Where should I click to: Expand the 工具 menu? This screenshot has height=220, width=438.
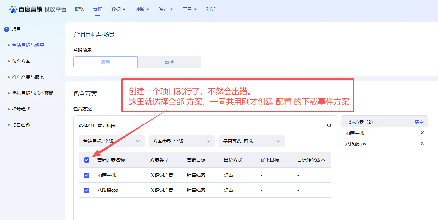190,9
